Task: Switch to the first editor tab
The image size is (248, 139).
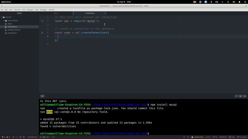Action: [56, 14]
